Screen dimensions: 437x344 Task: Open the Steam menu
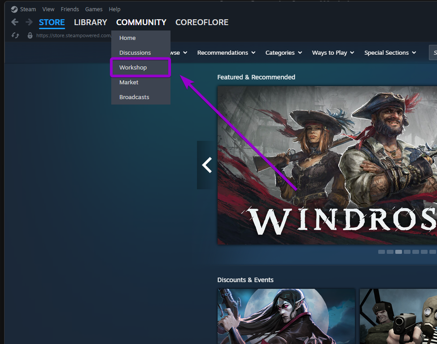pyautogui.click(x=28, y=9)
